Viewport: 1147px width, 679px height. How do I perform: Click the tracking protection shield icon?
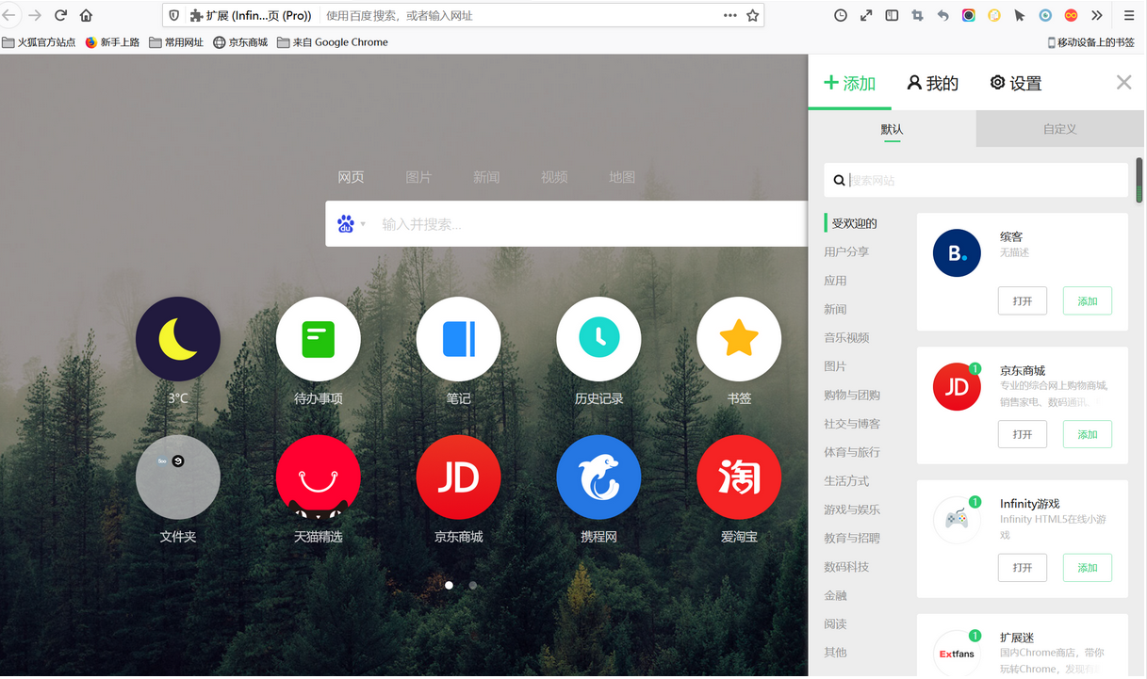(173, 15)
